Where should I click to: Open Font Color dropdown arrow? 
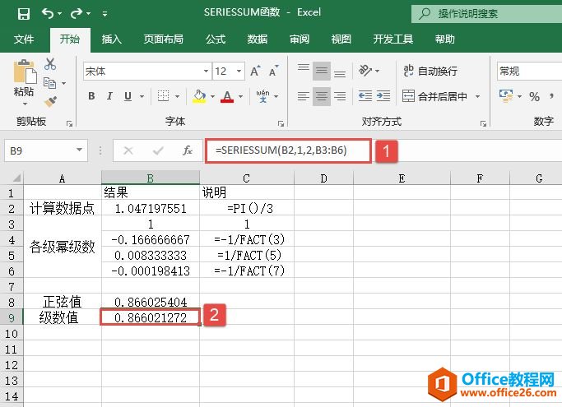tap(241, 96)
